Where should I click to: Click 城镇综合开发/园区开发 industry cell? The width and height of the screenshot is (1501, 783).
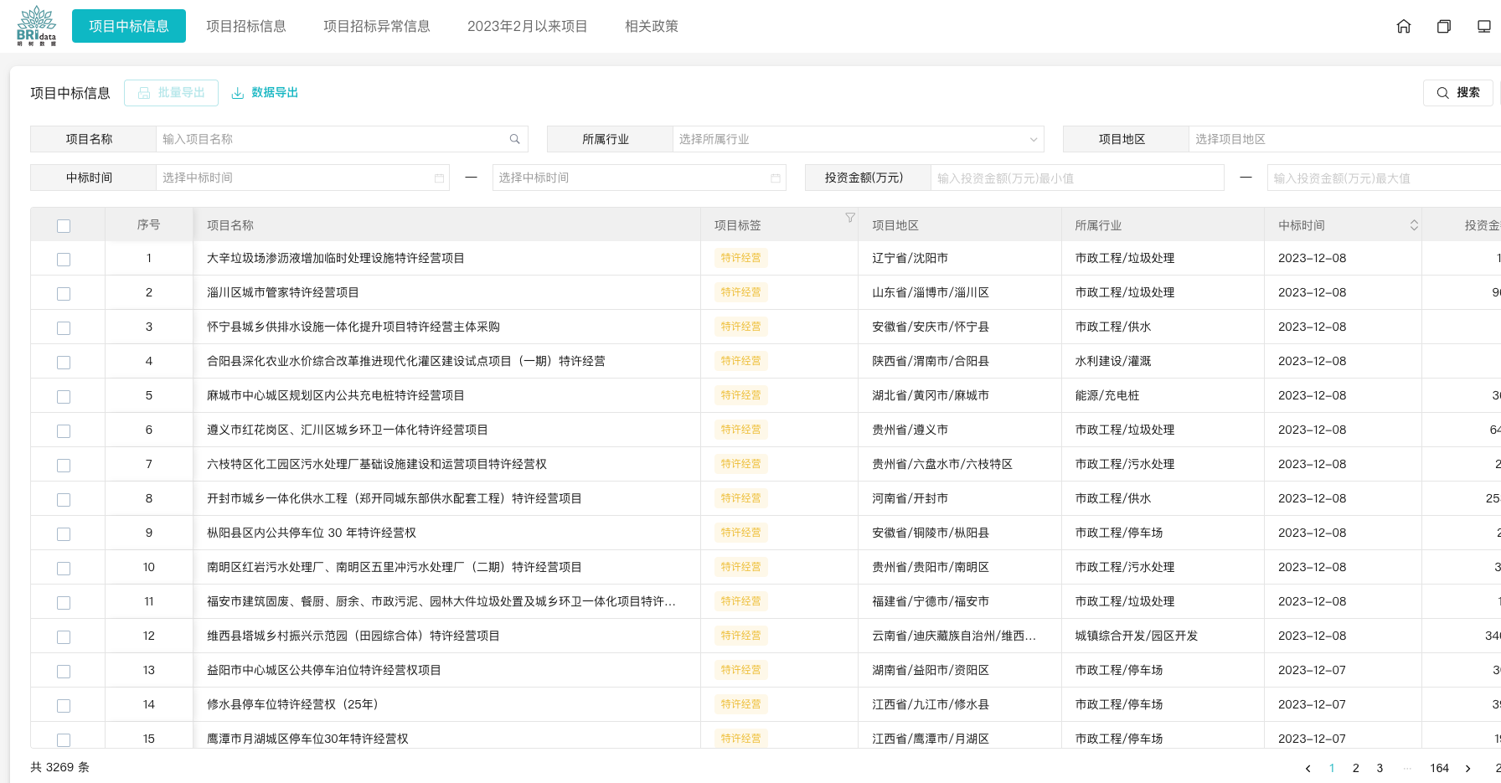coord(1137,636)
